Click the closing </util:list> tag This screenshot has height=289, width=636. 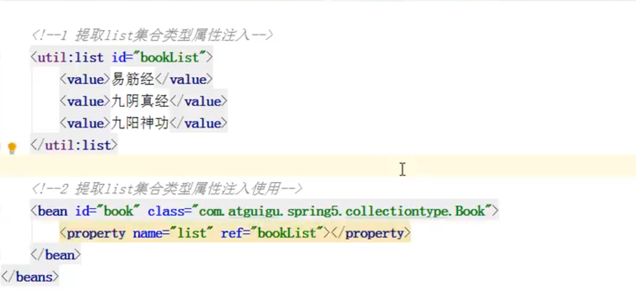click(74, 145)
